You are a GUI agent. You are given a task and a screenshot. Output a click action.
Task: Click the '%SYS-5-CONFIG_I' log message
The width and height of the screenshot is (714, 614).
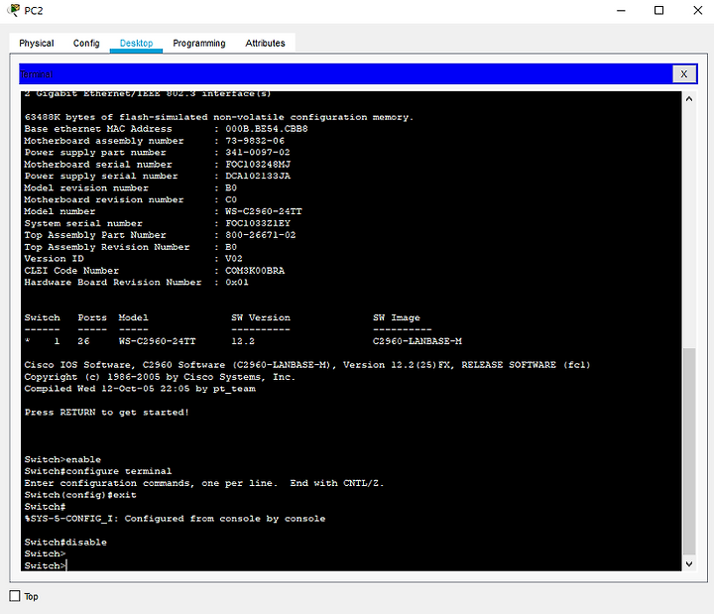click(175, 519)
